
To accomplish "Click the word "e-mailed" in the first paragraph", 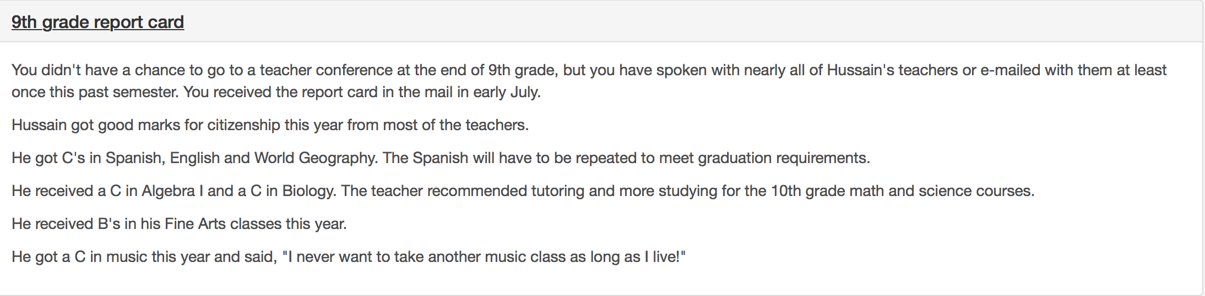I will click(x=1011, y=70).
